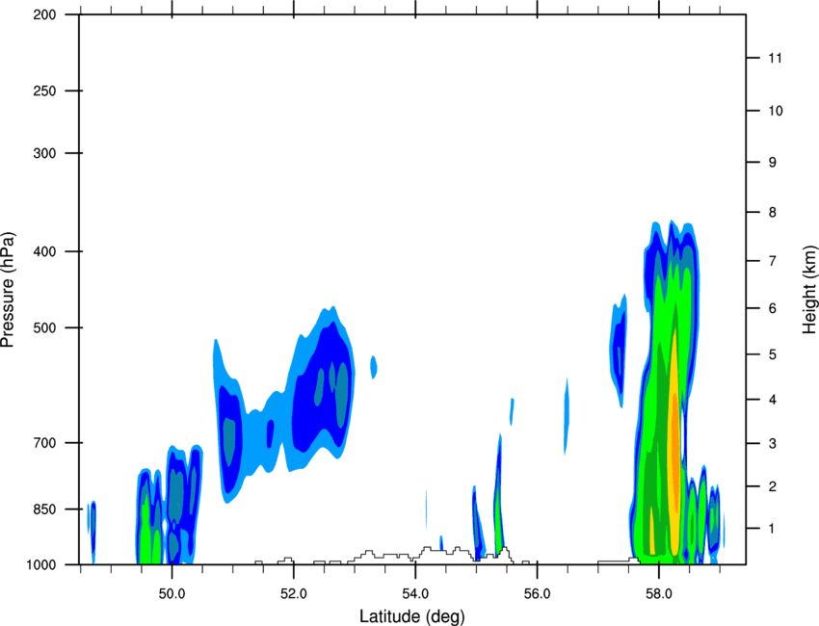Select the 500 pressure tick label
819x626 pixels.
coord(44,327)
